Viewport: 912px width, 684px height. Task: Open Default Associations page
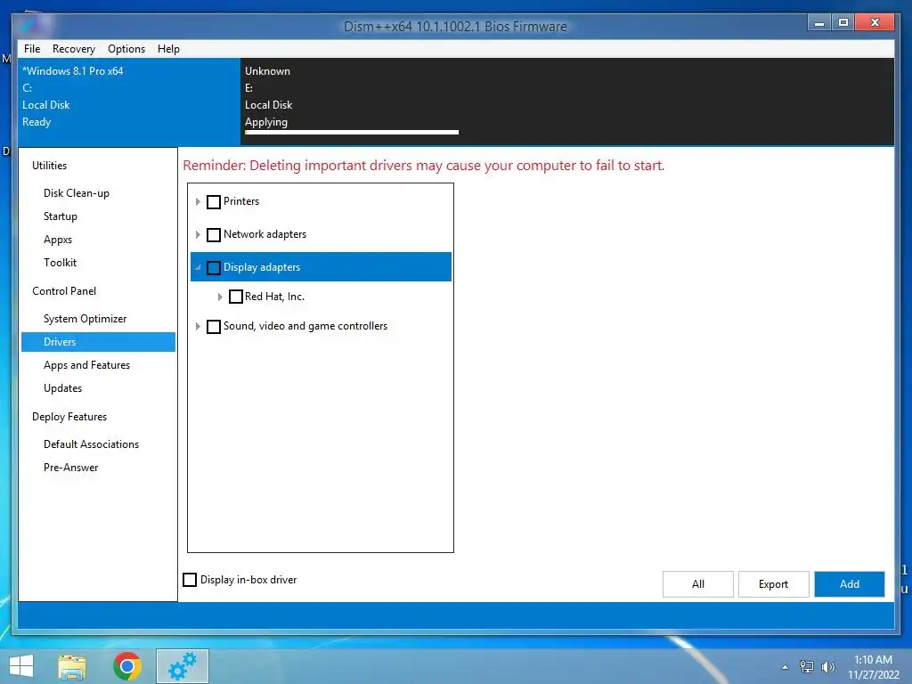point(92,444)
